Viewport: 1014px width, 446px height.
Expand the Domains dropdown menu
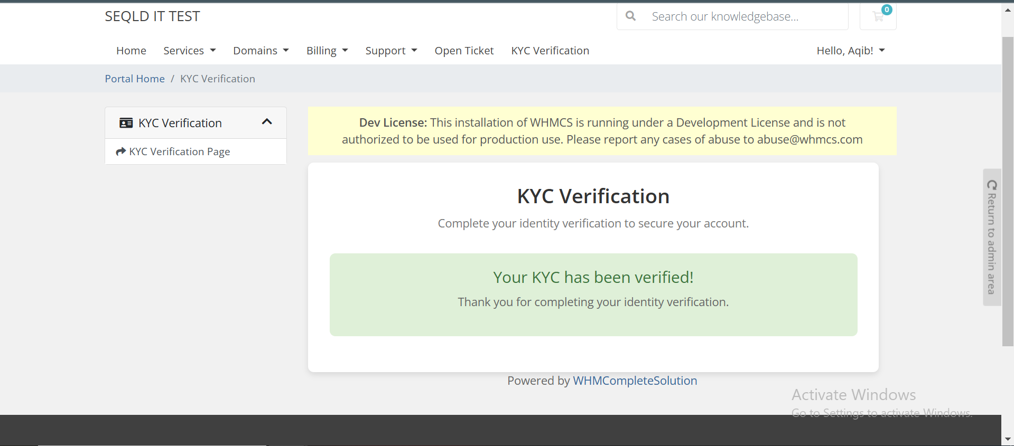tap(261, 51)
